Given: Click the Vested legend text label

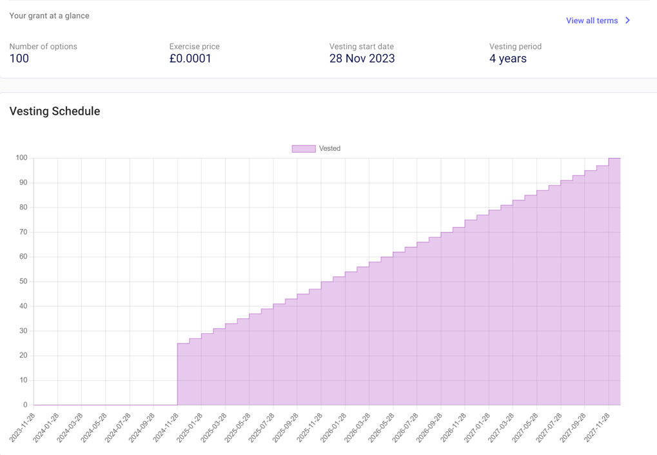Looking at the screenshot, I should point(329,148).
